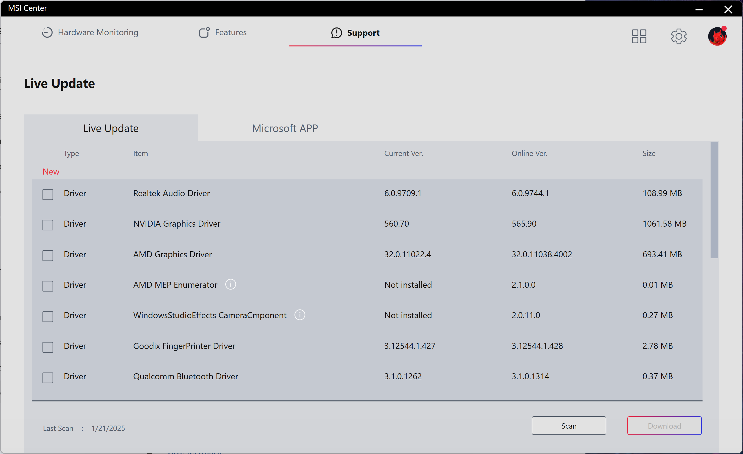The image size is (743, 454).
Task: Switch to the Microsoft APP tab
Action: [285, 129]
